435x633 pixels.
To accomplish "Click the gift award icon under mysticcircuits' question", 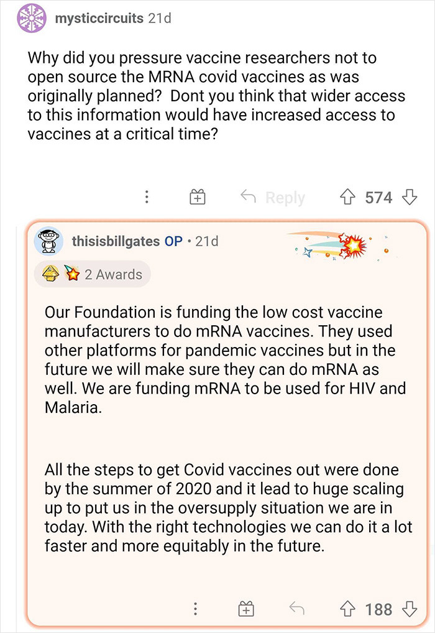I will coord(197,196).
